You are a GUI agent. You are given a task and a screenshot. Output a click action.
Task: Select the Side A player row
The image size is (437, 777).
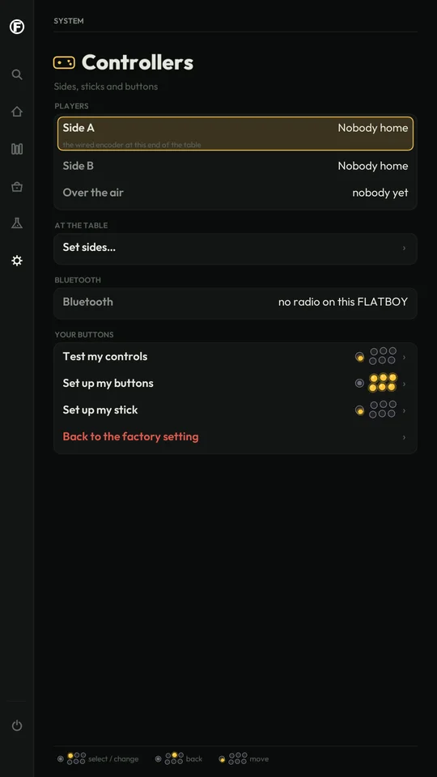pyautogui.click(x=235, y=134)
